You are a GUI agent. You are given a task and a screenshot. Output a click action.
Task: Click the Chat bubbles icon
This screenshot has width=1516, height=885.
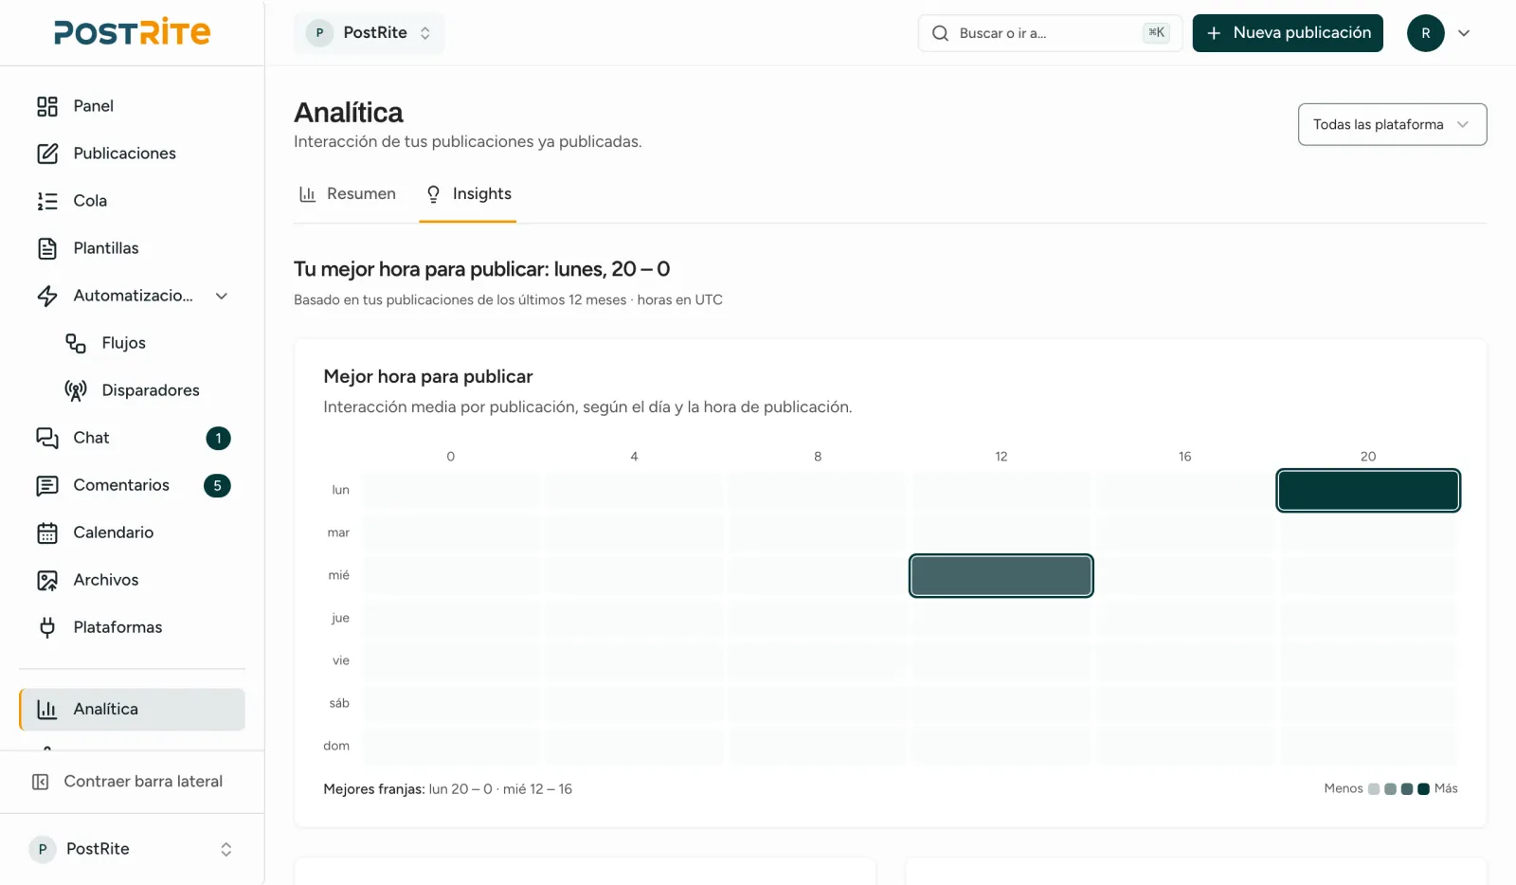coord(47,438)
